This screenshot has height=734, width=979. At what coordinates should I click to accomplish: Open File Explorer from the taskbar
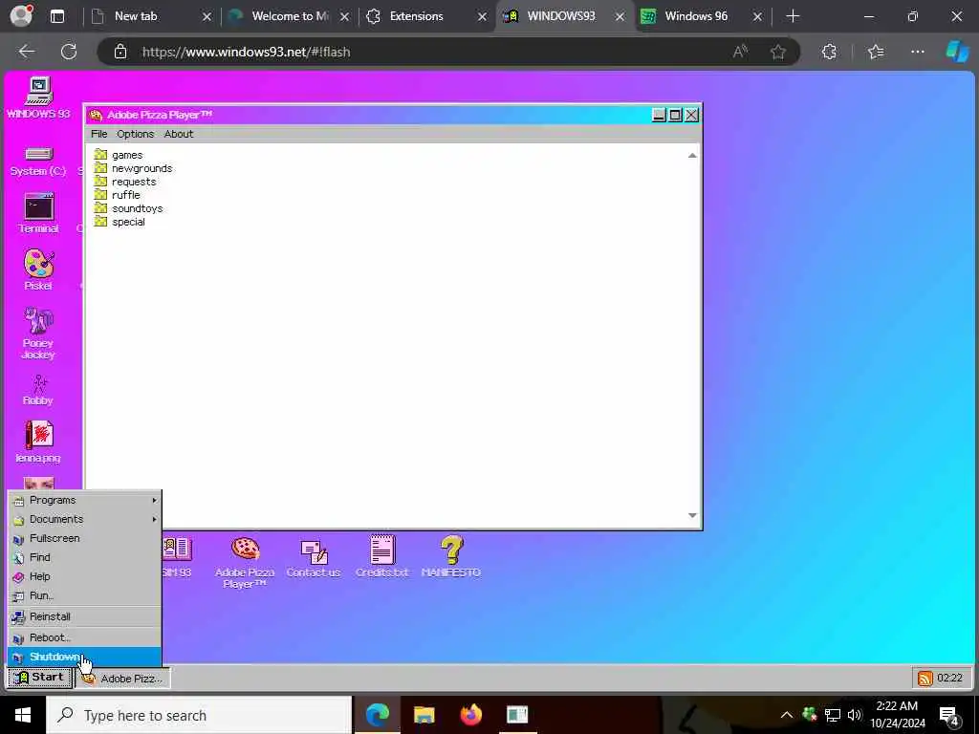(424, 715)
